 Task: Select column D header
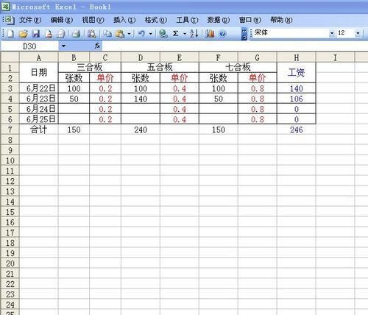(x=141, y=57)
